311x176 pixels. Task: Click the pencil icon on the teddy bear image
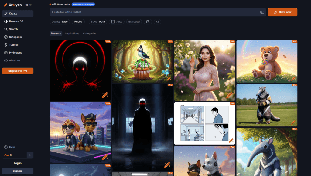coord(293,79)
